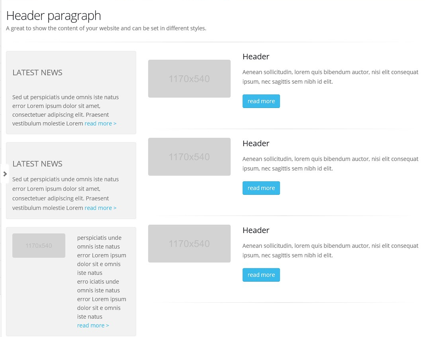
Task: Click the Header paragraph page title
Action: pos(54,16)
